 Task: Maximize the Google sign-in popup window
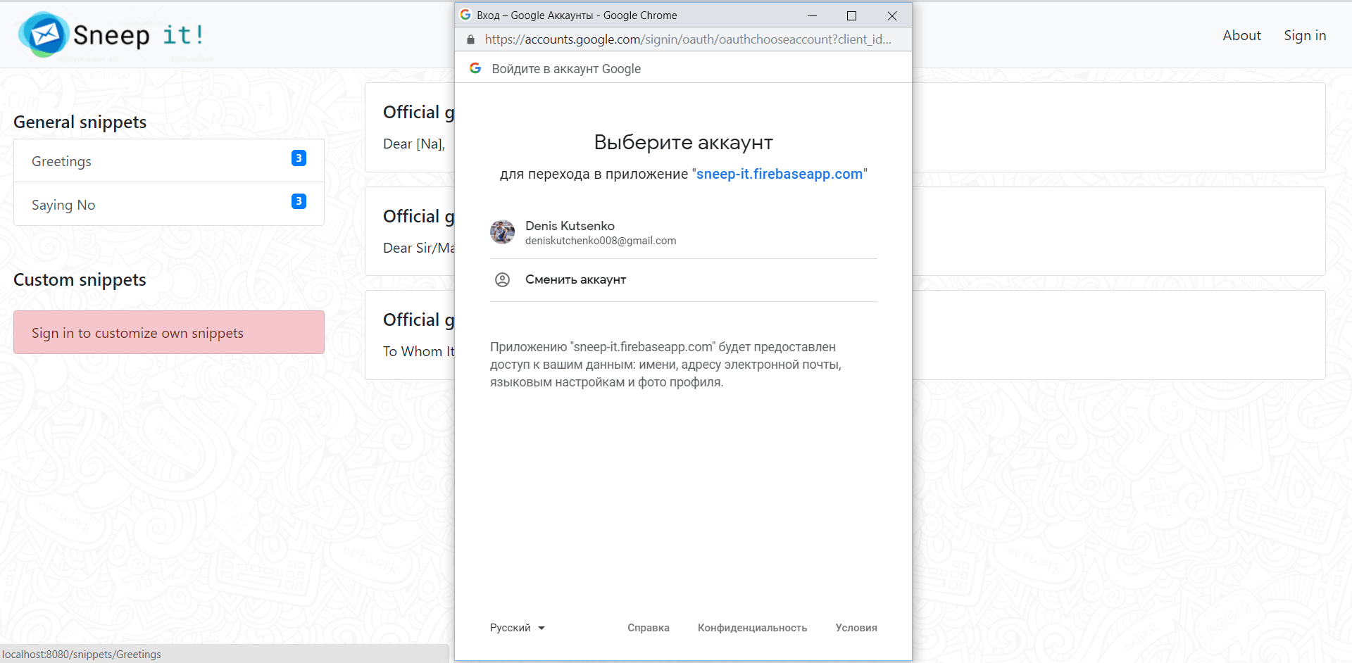pyautogui.click(x=851, y=15)
